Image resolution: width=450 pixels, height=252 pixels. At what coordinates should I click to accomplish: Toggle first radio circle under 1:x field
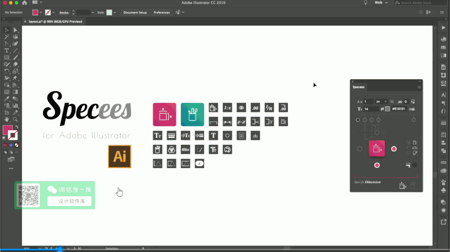[x=357, y=120]
